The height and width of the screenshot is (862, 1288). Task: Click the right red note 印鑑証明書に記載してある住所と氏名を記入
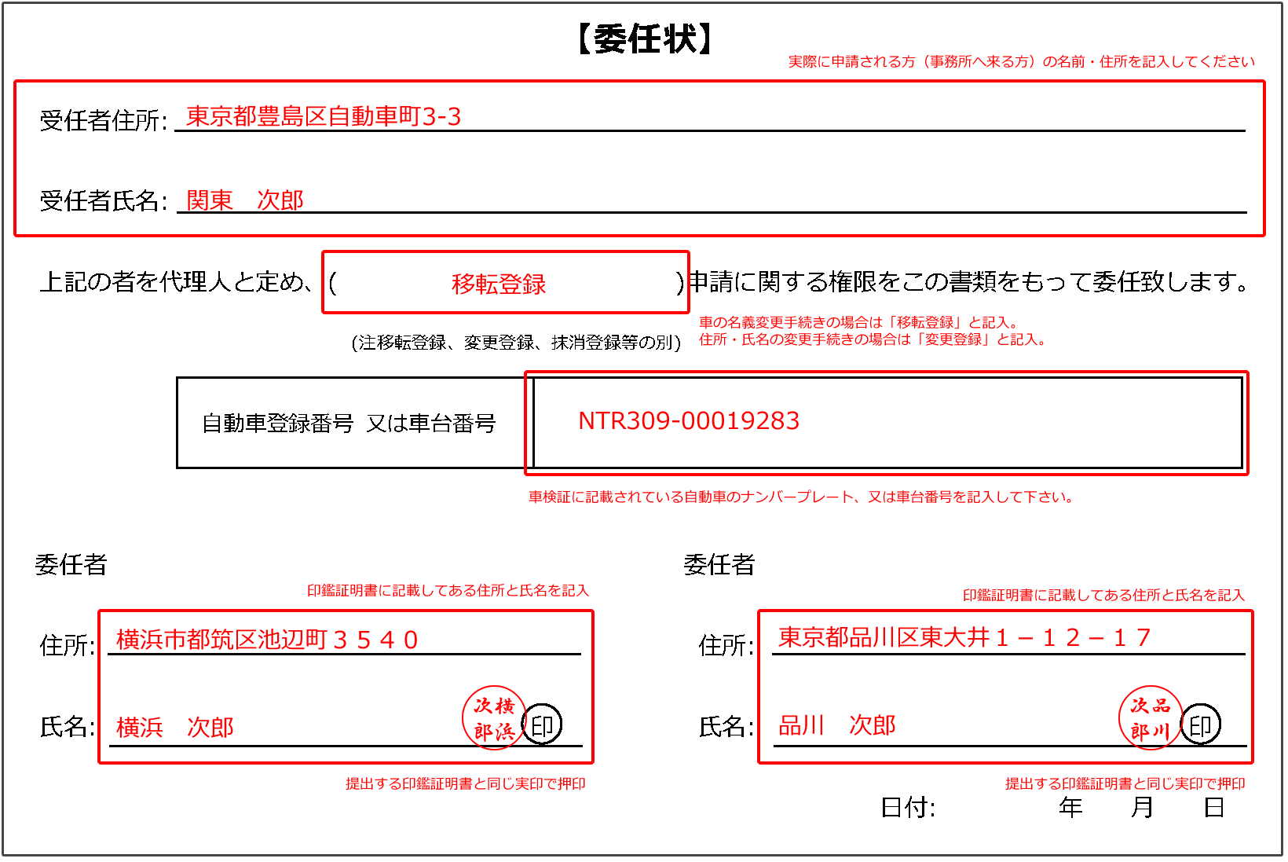[1104, 595]
